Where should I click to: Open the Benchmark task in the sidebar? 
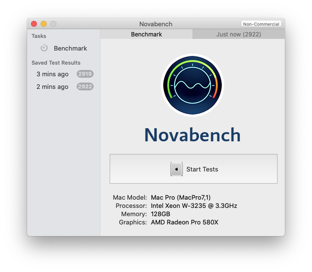64,48
